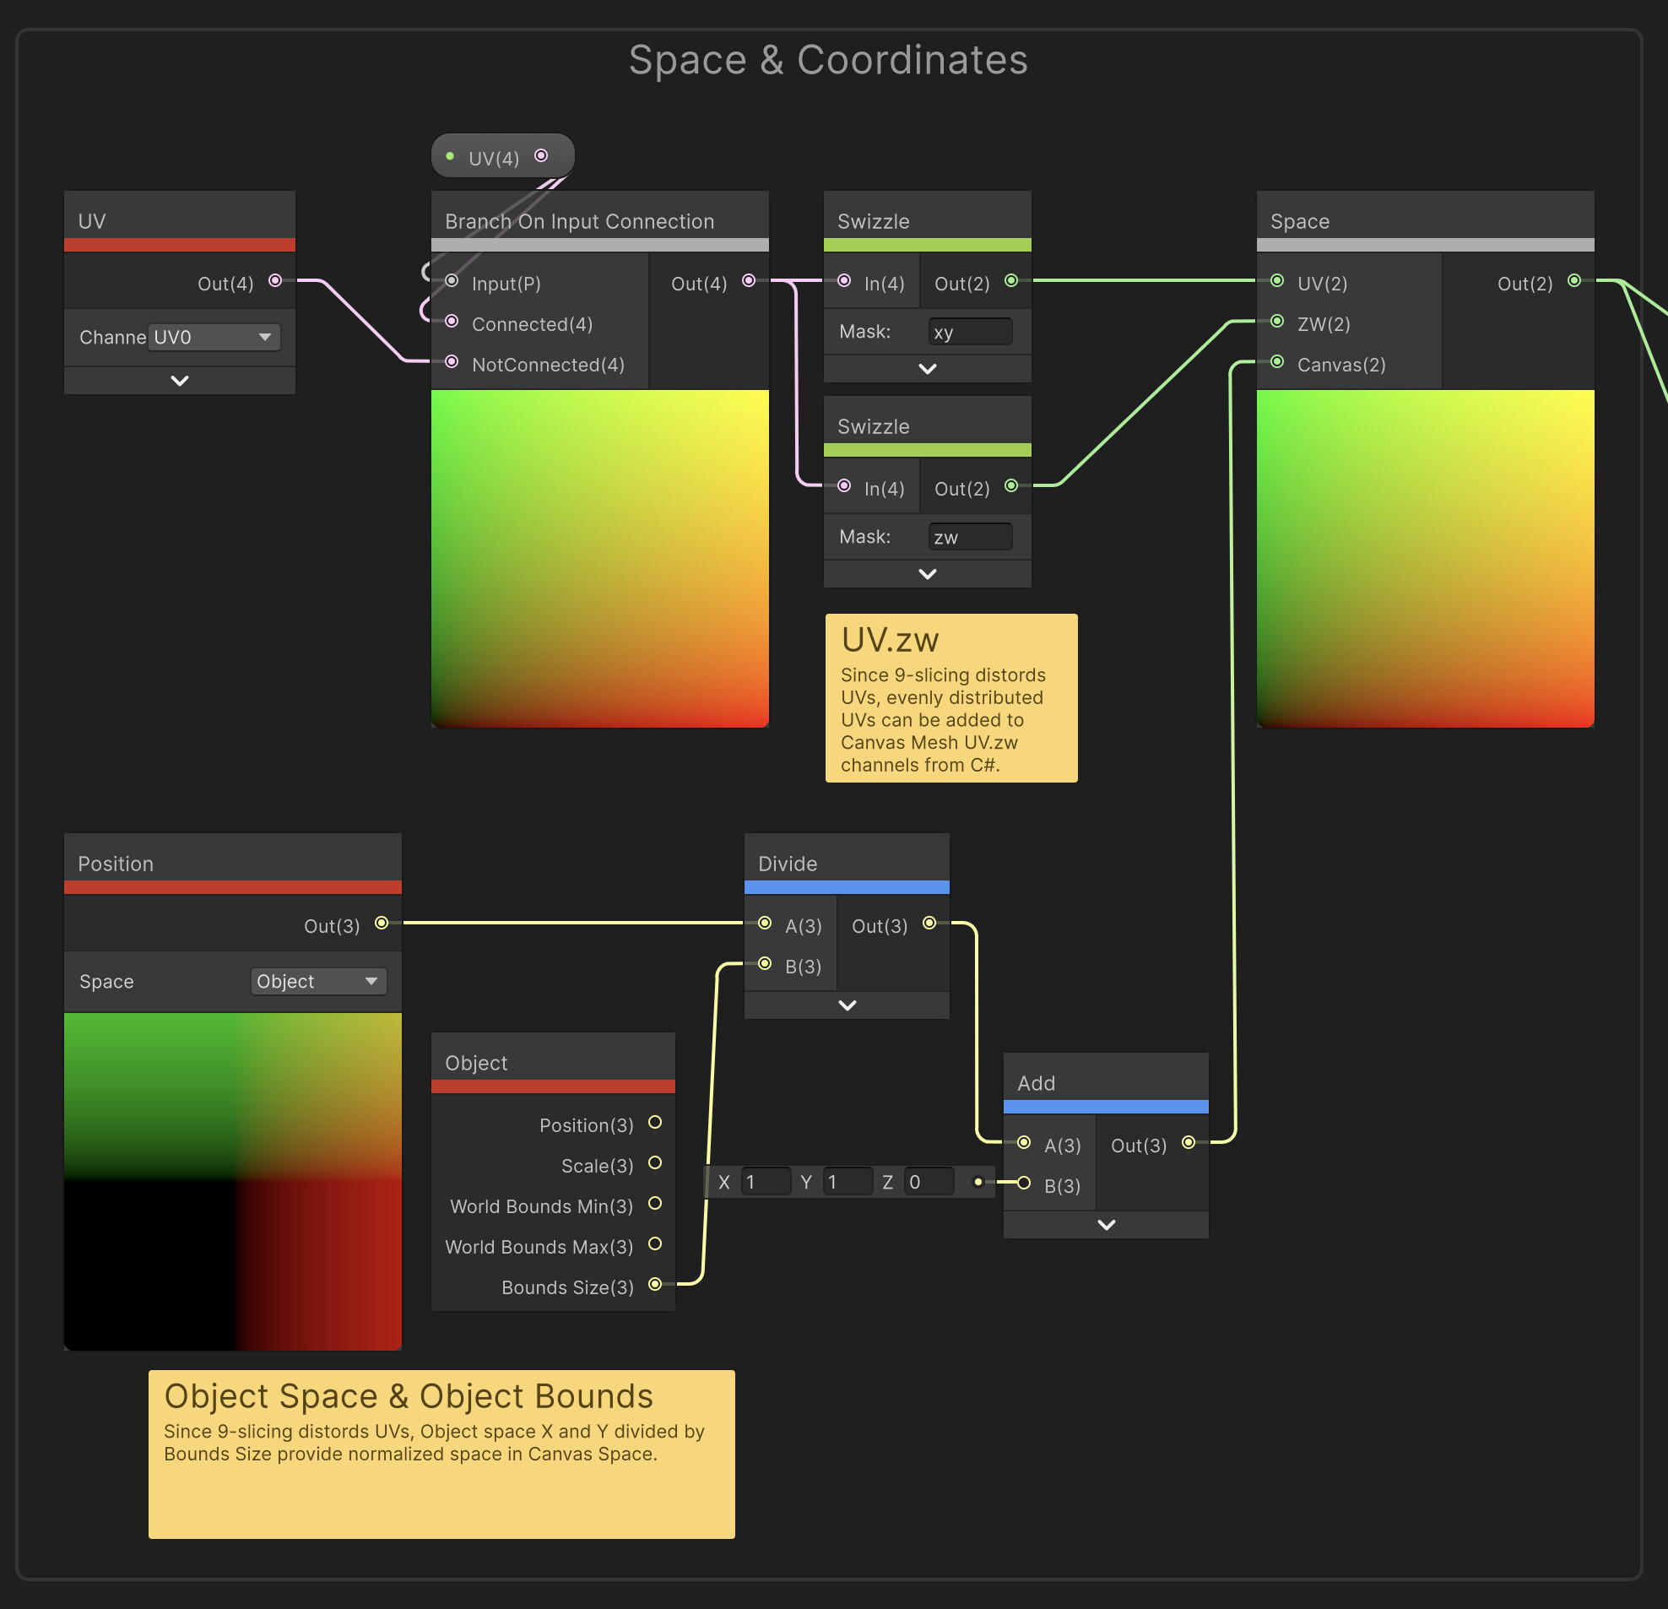This screenshot has width=1668, height=1609.
Task: Open the UV Channel UV0 dropdown
Action: click(x=214, y=337)
